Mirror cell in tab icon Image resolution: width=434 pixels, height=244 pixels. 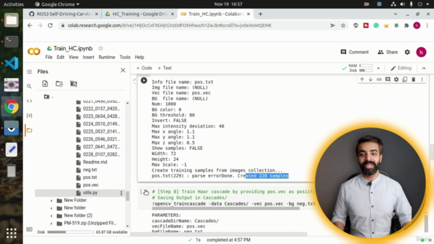click(x=405, y=80)
